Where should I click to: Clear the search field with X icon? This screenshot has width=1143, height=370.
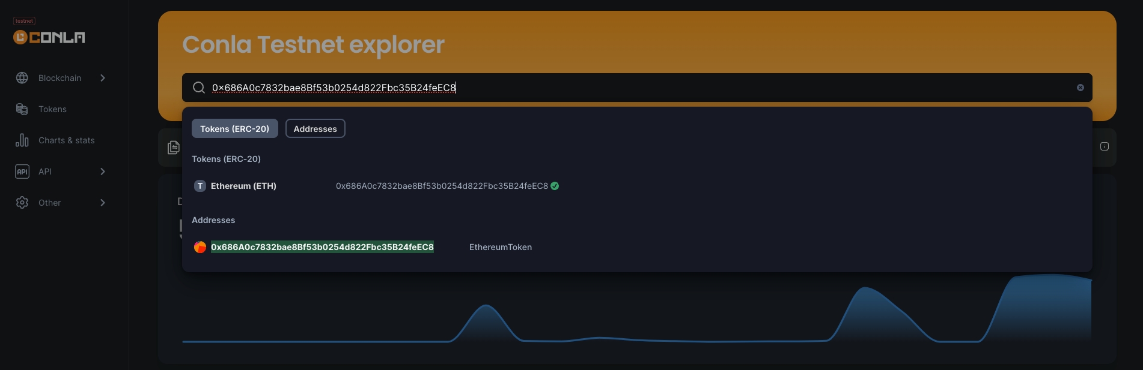[1080, 88]
